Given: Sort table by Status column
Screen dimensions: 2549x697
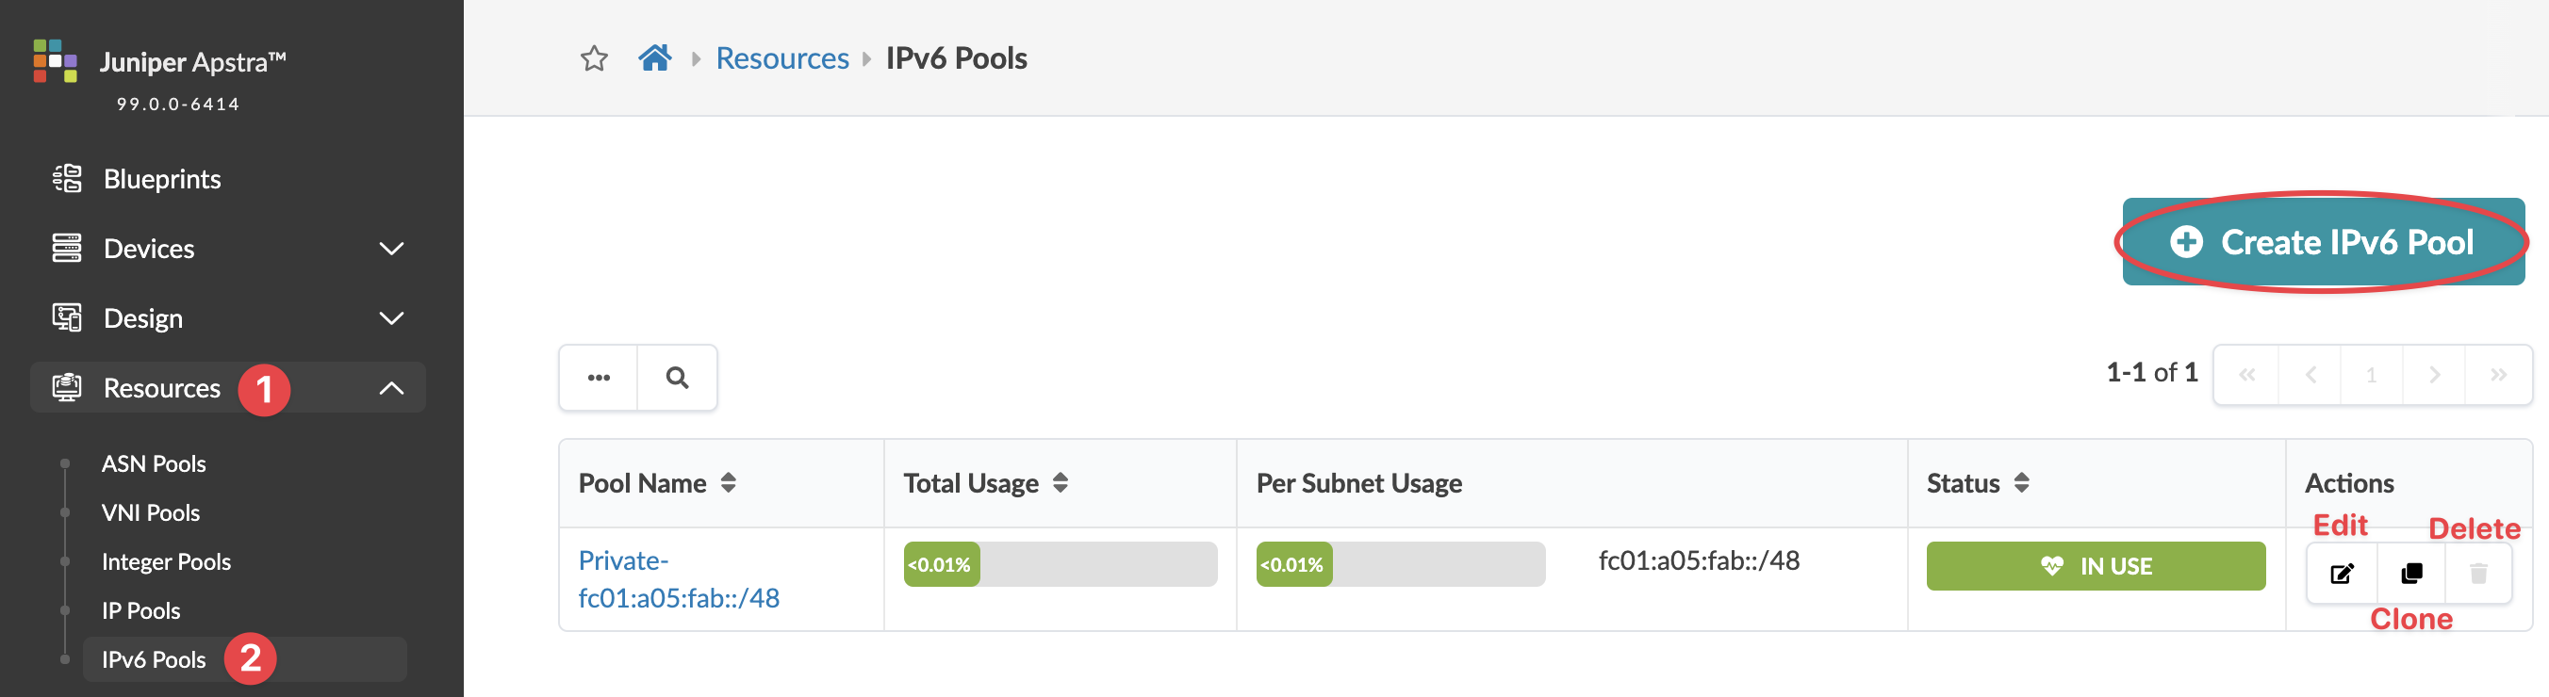Looking at the screenshot, I should (x=2022, y=483).
